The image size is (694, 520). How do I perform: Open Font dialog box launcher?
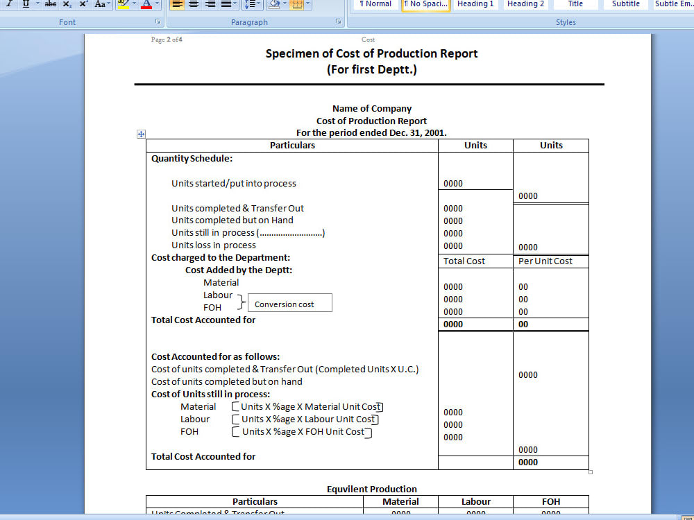[158, 21]
